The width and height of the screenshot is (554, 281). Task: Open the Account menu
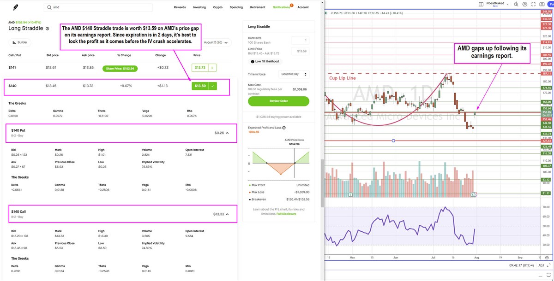tap(303, 7)
